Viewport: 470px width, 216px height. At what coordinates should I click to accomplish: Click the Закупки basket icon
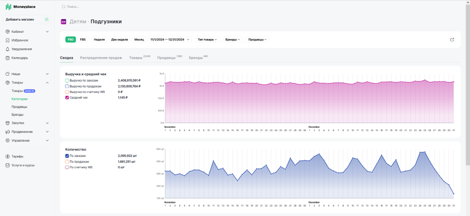pos(7,123)
